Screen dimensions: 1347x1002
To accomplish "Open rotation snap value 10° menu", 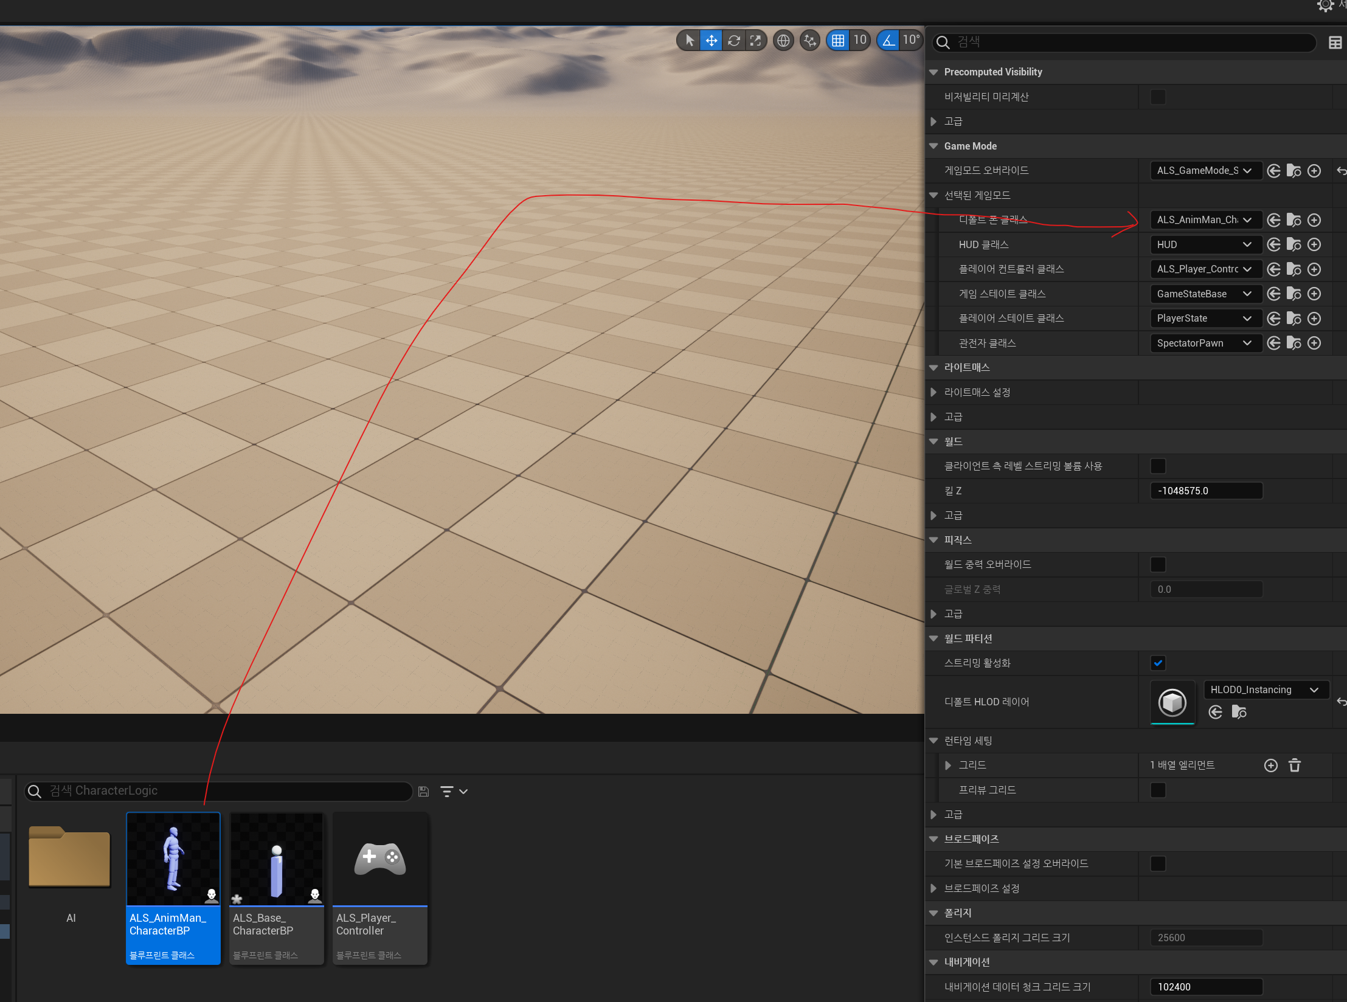I will [911, 41].
